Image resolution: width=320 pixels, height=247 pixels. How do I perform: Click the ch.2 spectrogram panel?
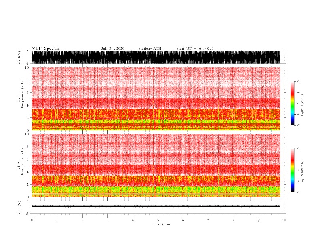pyautogui.click(x=156, y=165)
